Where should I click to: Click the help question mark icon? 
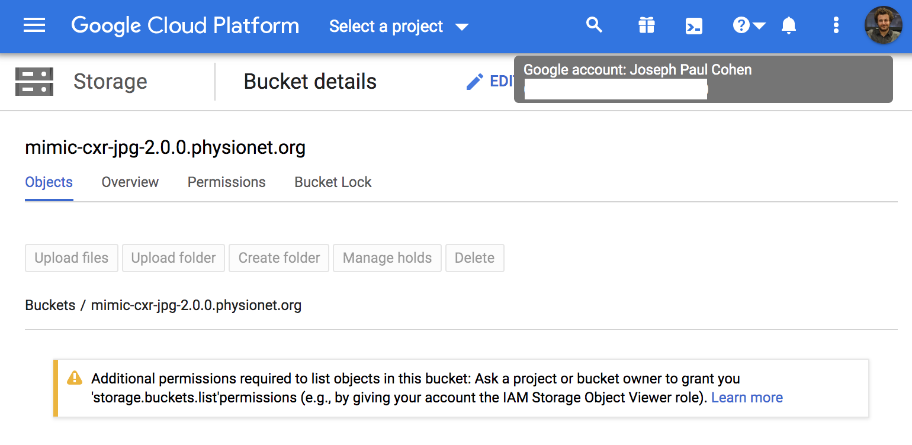[743, 25]
